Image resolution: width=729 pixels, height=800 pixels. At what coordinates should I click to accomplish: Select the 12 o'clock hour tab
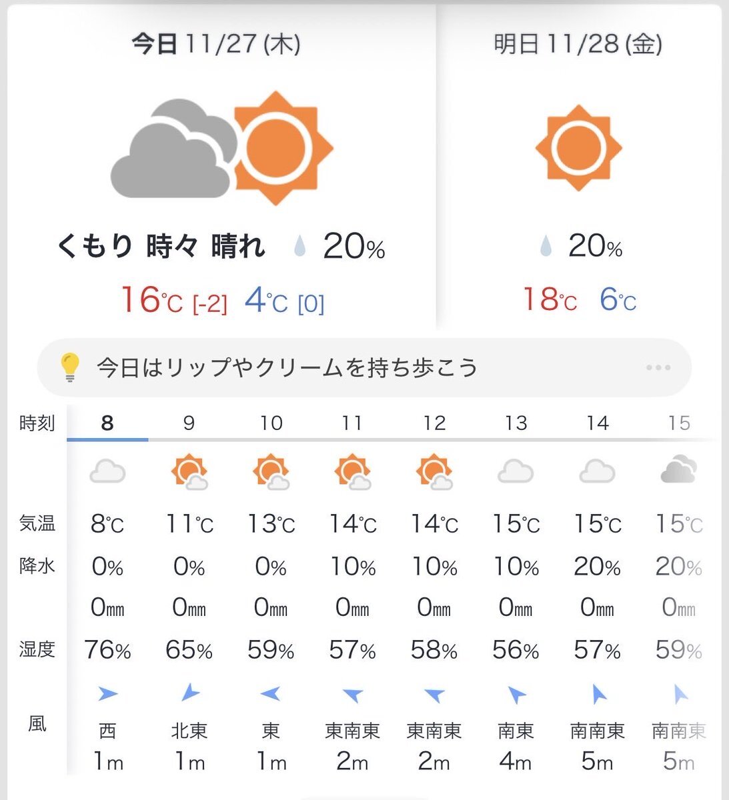434,423
